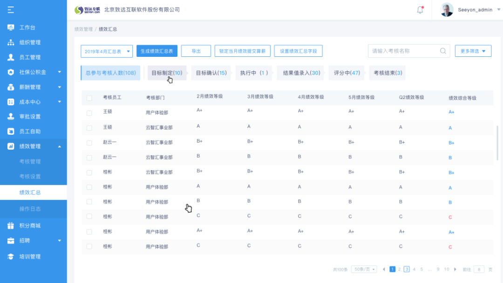Check the row for 王硕 云智汇事业部
Image resolution: width=503 pixels, height=283 pixels.
pyautogui.click(x=89, y=128)
